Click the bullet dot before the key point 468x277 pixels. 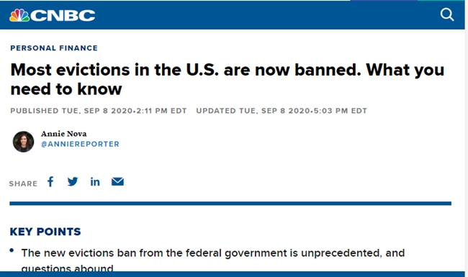[12, 250]
